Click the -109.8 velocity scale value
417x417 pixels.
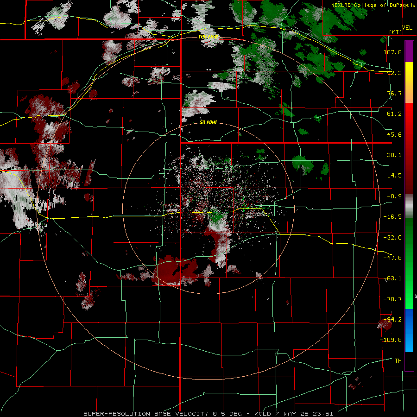pos(391,340)
